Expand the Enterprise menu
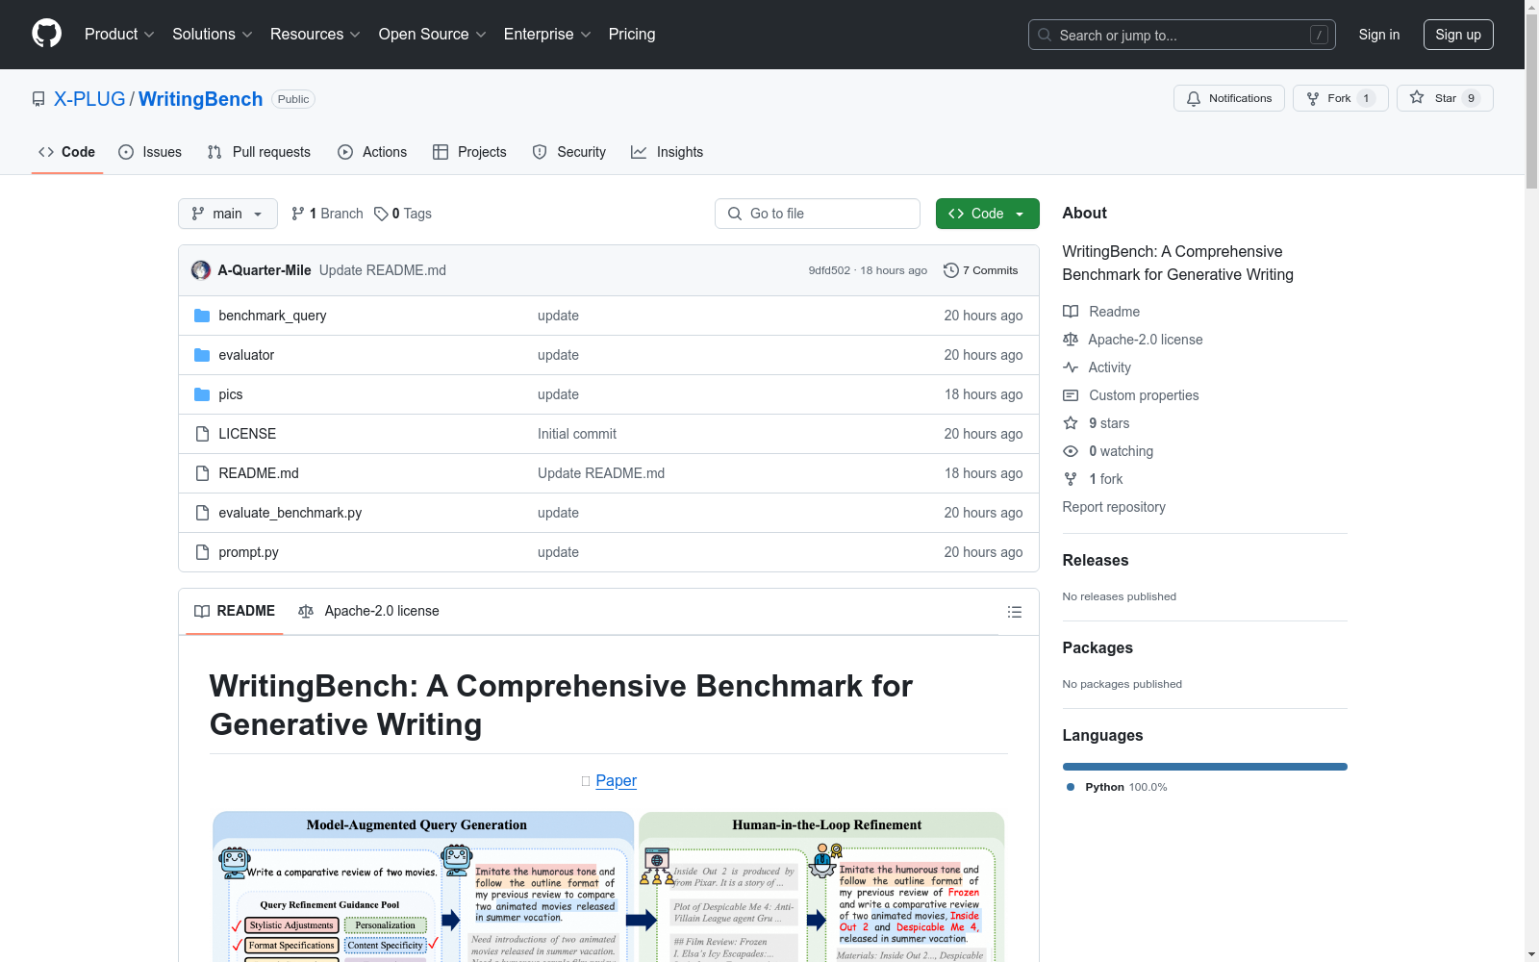Image resolution: width=1539 pixels, height=962 pixels. 547,34
